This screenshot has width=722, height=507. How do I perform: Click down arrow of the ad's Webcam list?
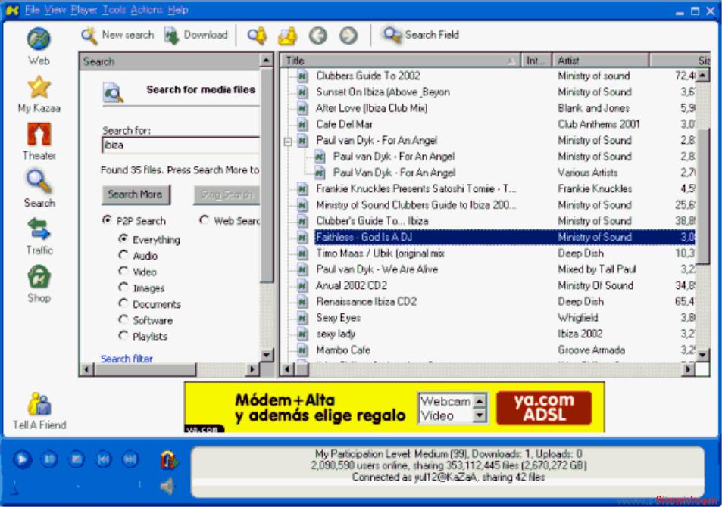[x=480, y=415]
